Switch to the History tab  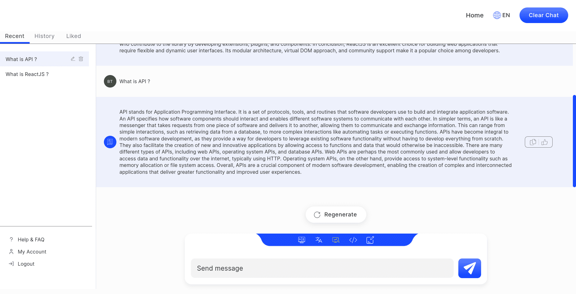point(44,36)
